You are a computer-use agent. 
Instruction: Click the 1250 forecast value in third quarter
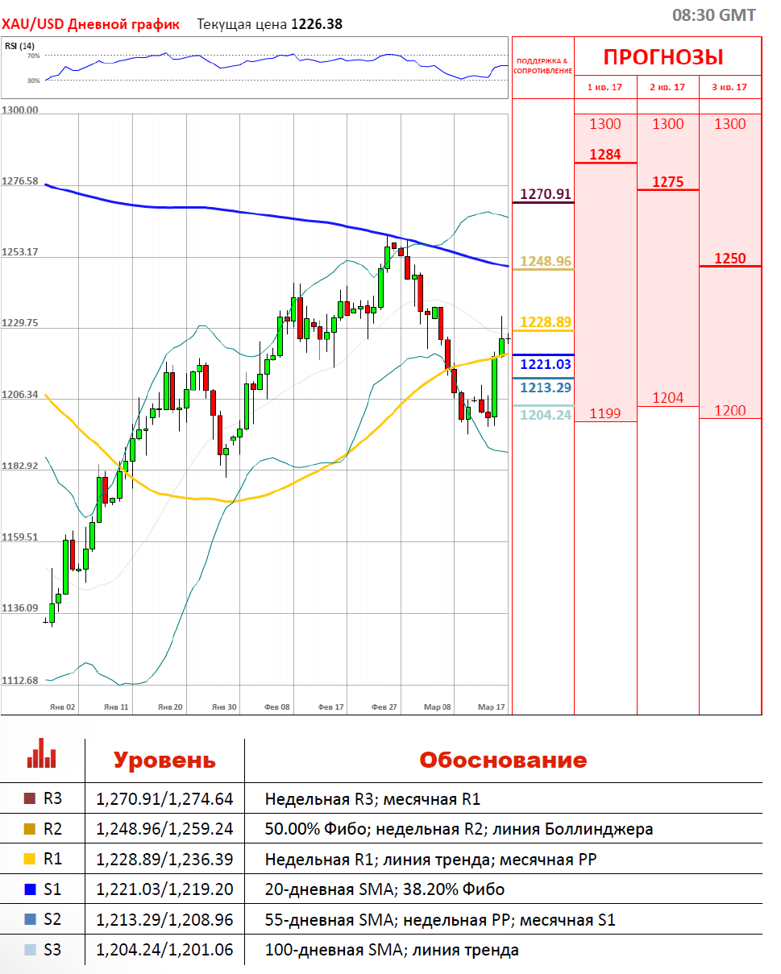(729, 259)
